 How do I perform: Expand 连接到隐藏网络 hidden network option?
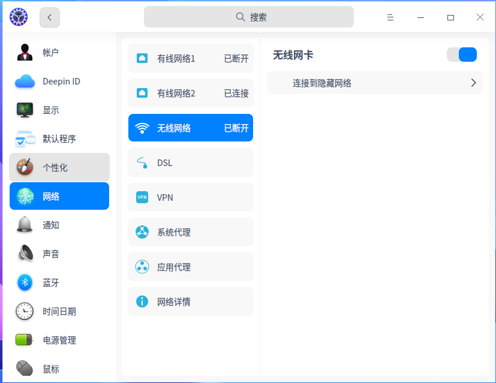[x=374, y=83]
